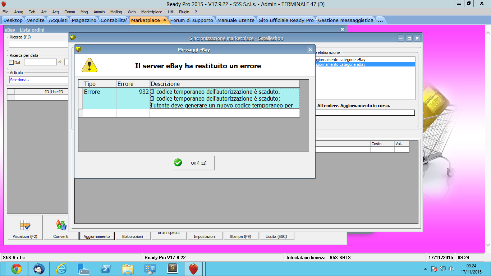Click the cube icon in Messaggi eBay title bar
491x276 pixels.
point(79,50)
